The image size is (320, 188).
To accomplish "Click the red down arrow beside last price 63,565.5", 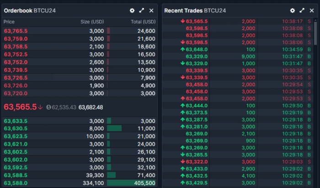I will click(x=41, y=107).
